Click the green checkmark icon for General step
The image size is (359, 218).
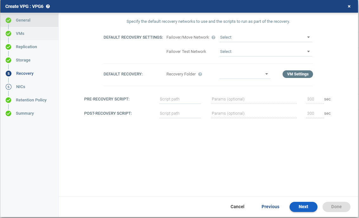[9, 20]
